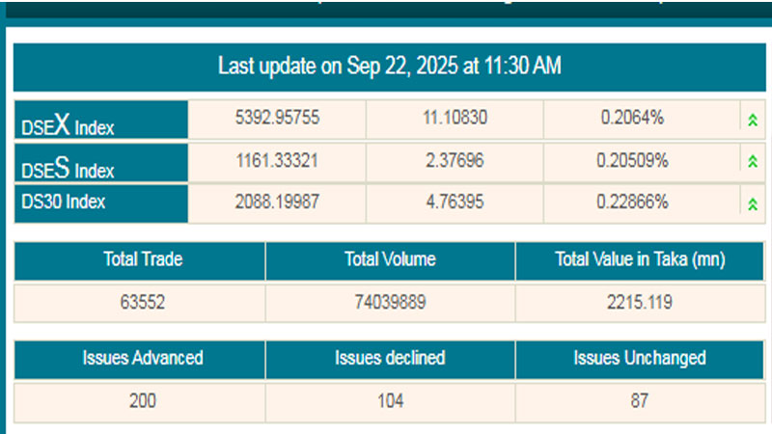Click DS30 Index value 2088.19987
The height and width of the screenshot is (434, 772).
[277, 203]
